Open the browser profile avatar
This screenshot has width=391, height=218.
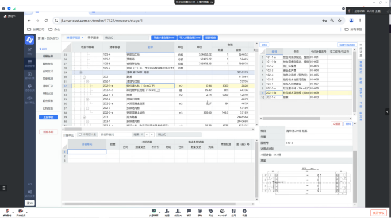[x=351, y=21]
